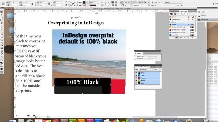Hide the Yellow separation plate
Image resolution: width=218 pixels, height=122 pixels.
pyautogui.click(x=136, y=81)
